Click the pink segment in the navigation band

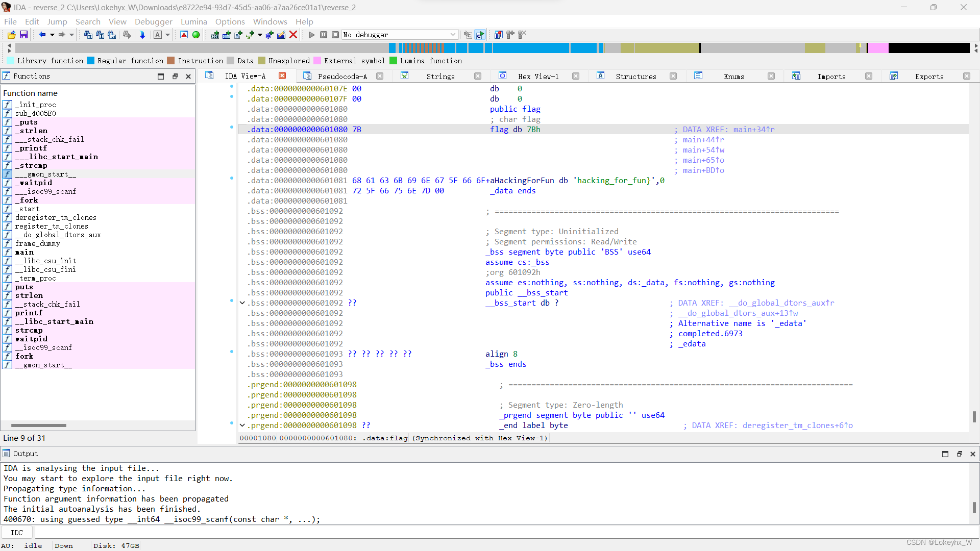coord(879,47)
